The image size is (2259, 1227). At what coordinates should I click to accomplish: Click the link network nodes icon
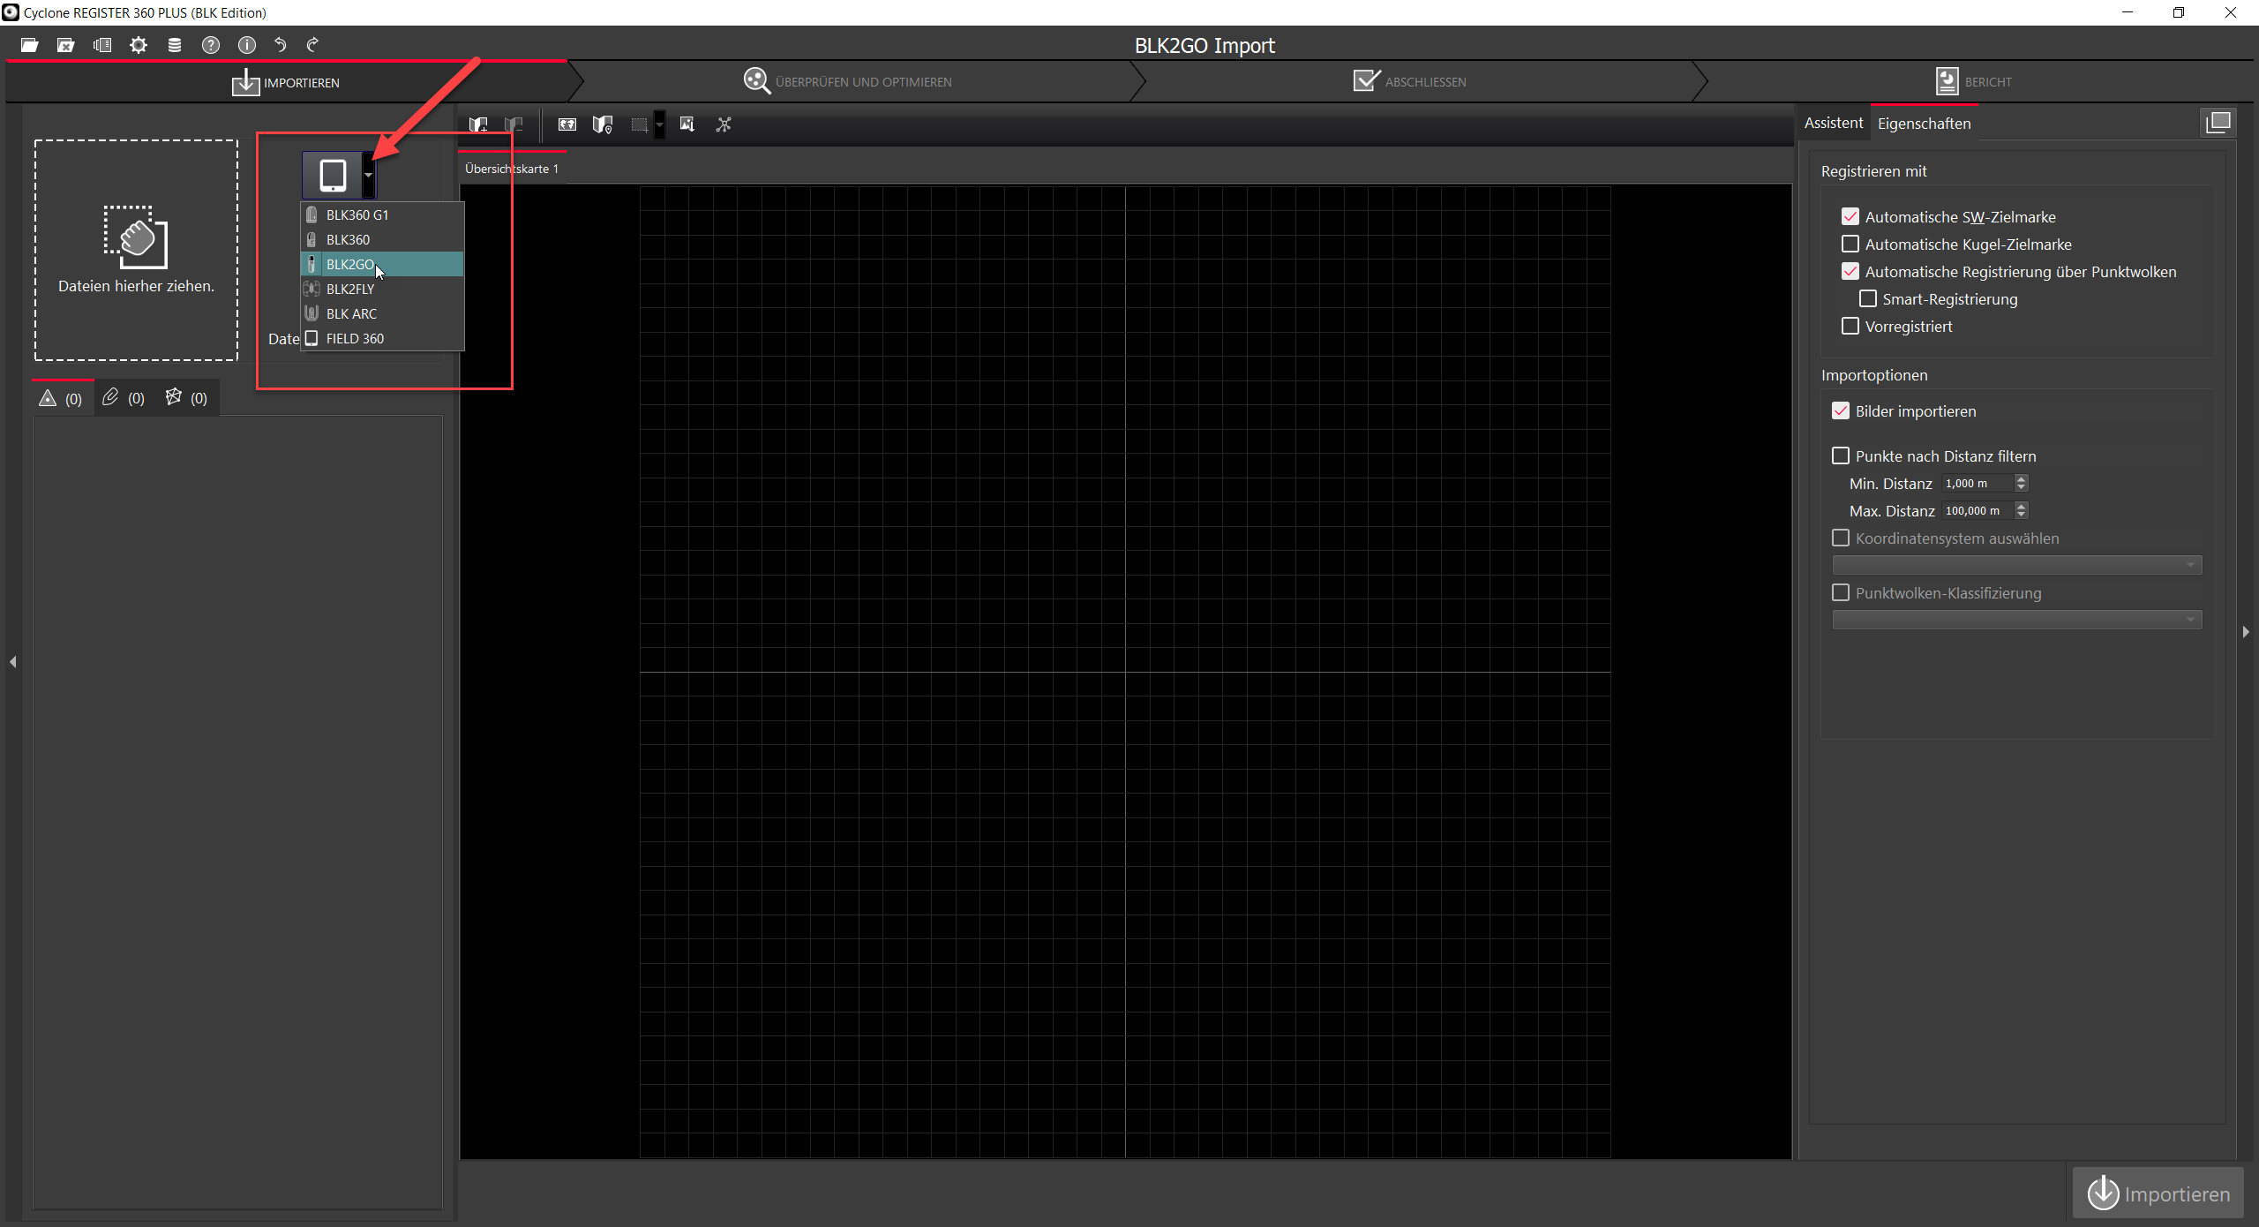click(724, 124)
